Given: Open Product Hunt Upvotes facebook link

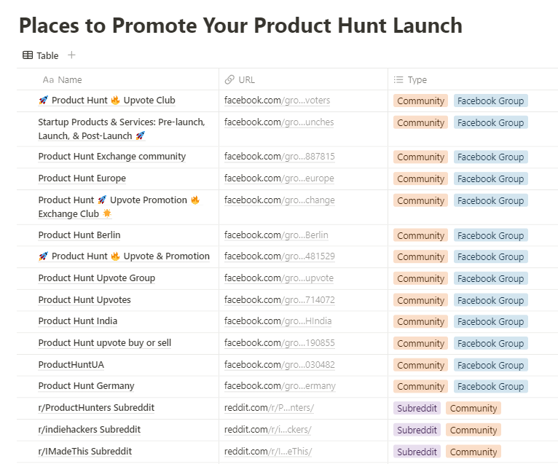Looking at the screenshot, I should [279, 300].
